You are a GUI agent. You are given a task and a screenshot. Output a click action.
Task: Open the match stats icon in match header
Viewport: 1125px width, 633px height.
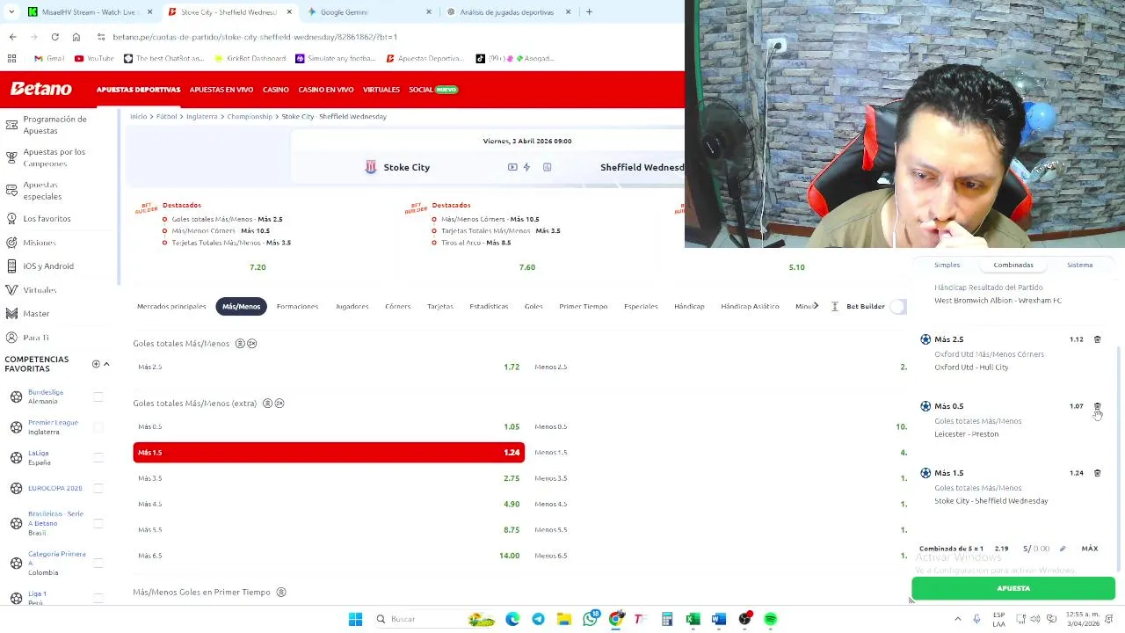[547, 167]
